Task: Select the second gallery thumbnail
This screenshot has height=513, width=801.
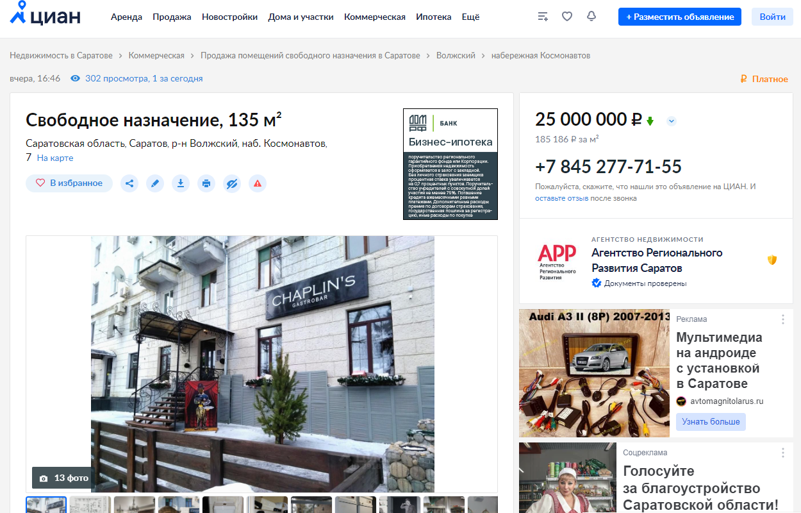Action: click(x=90, y=505)
